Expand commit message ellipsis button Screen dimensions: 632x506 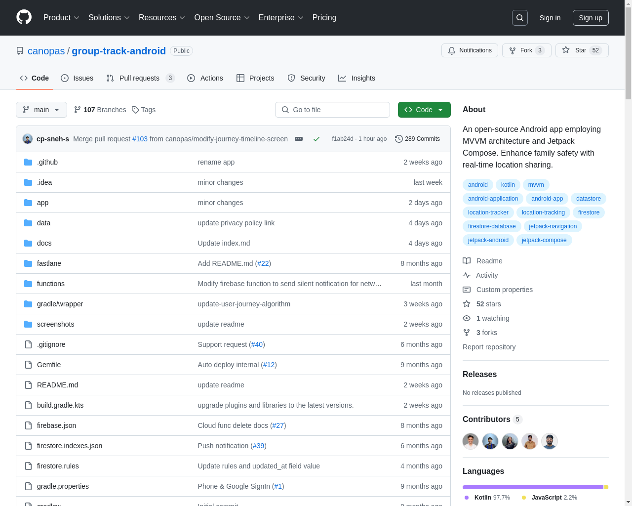pyautogui.click(x=299, y=139)
